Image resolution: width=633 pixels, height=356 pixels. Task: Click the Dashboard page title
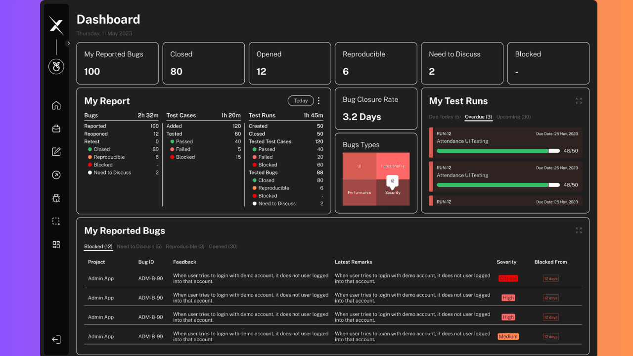(108, 19)
